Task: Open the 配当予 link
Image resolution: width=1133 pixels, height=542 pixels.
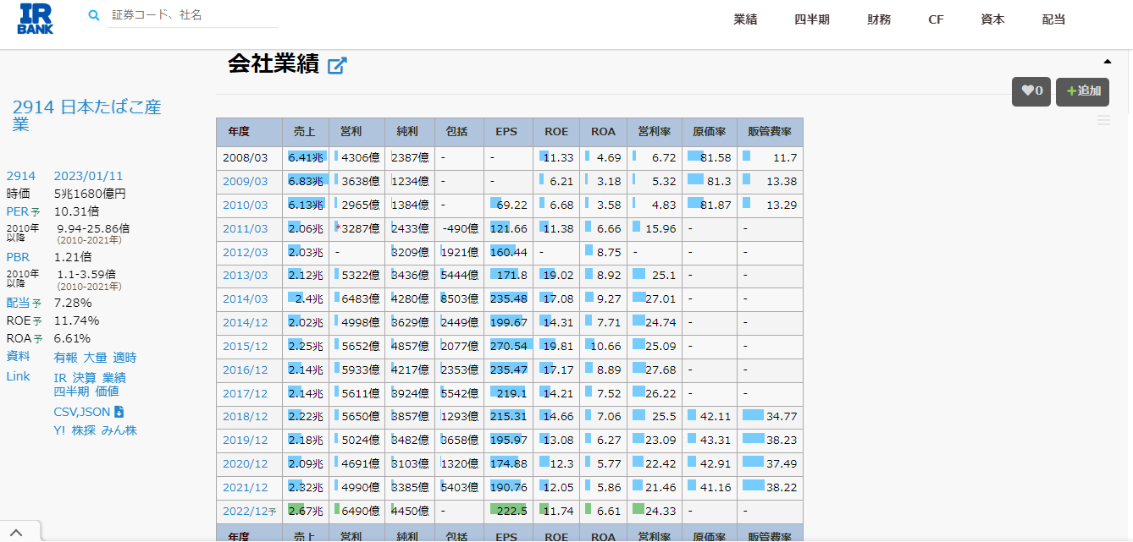Action: [x=24, y=303]
